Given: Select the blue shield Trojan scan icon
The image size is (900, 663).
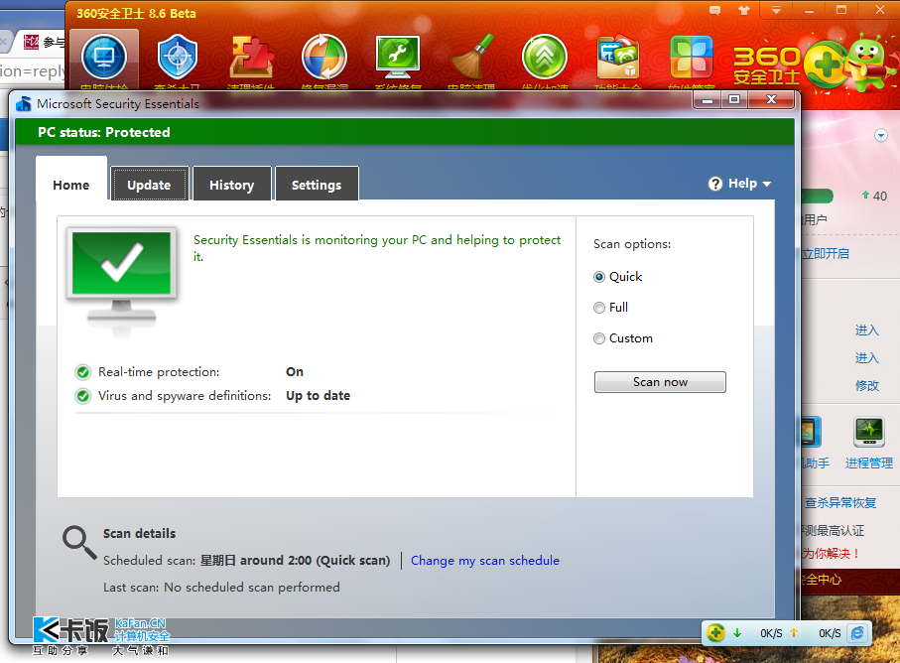Looking at the screenshot, I should (x=178, y=57).
